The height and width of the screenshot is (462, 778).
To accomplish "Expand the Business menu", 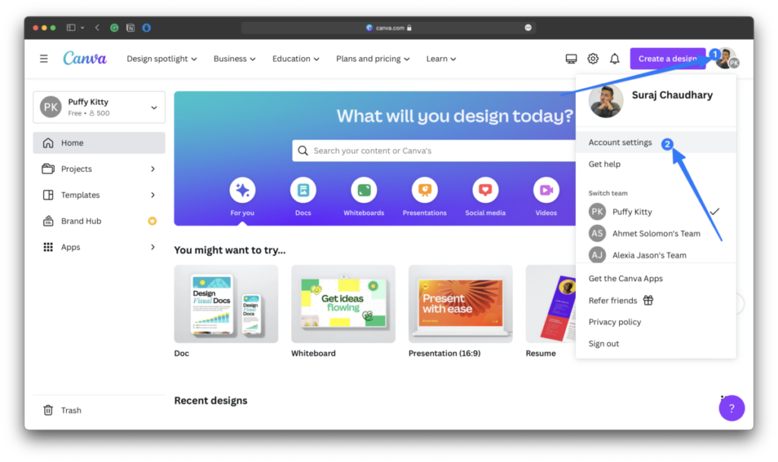I will (235, 59).
